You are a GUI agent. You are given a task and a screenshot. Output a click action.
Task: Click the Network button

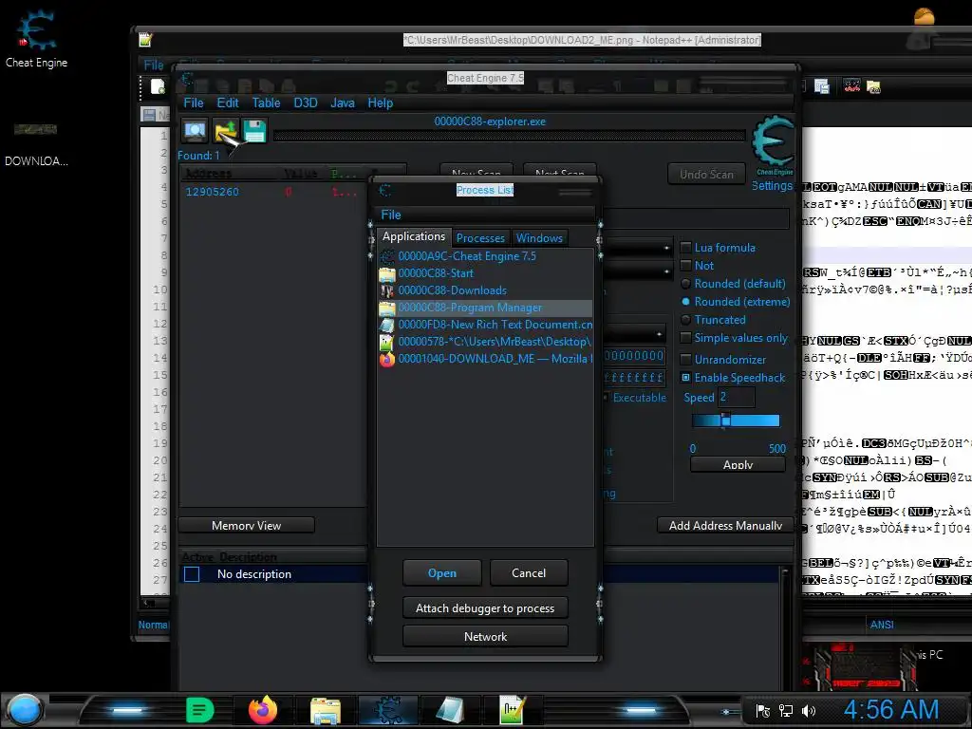485,637
